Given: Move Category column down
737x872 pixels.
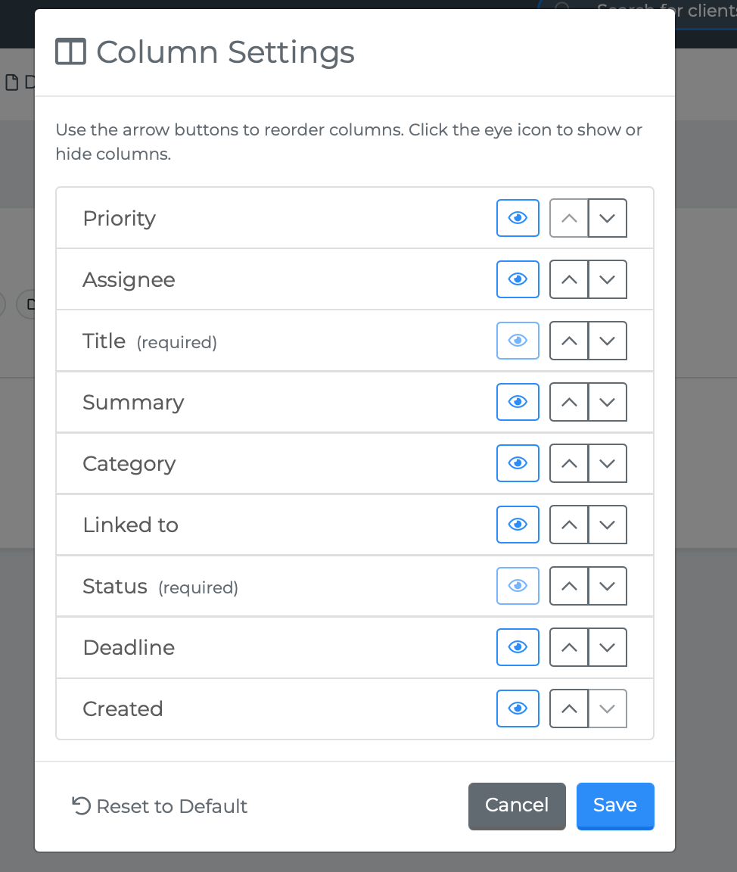Looking at the screenshot, I should [x=607, y=463].
